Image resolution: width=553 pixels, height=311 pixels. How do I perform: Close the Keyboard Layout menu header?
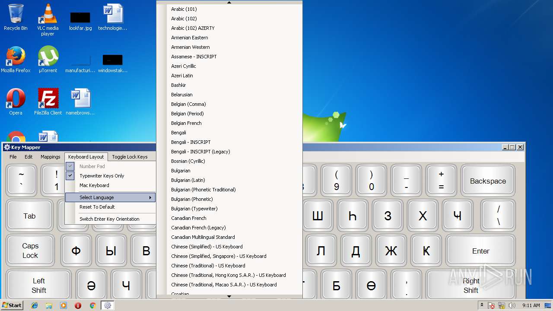[86, 157]
